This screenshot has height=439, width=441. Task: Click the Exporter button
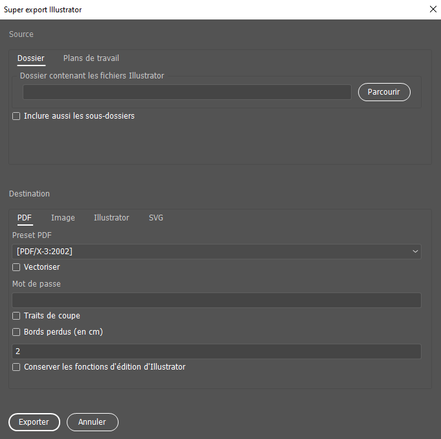[34, 422]
